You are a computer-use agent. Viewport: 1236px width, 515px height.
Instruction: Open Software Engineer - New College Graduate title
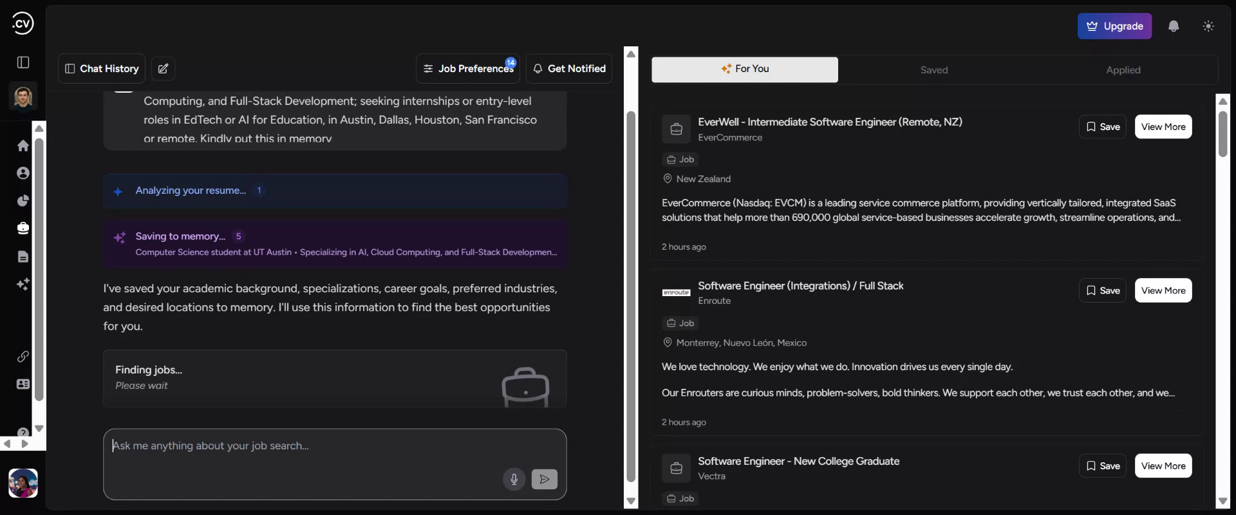pyautogui.click(x=799, y=461)
